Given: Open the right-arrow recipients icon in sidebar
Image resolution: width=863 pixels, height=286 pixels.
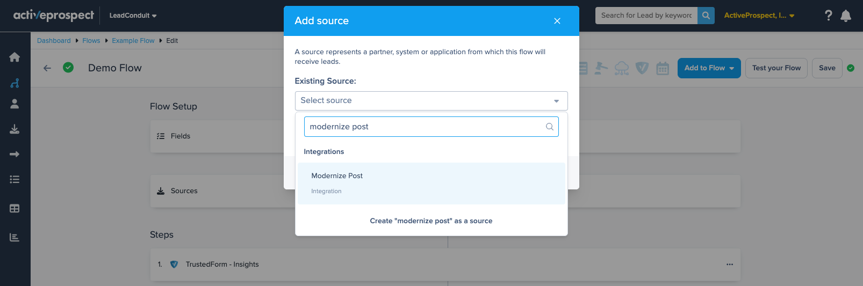Looking at the screenshot, I should pos(15,155).
